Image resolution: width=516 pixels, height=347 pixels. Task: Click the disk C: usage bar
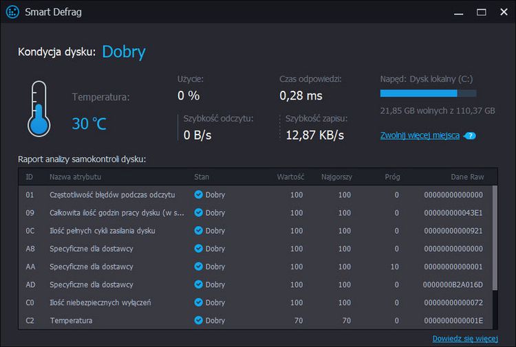[x=428, y=93]
